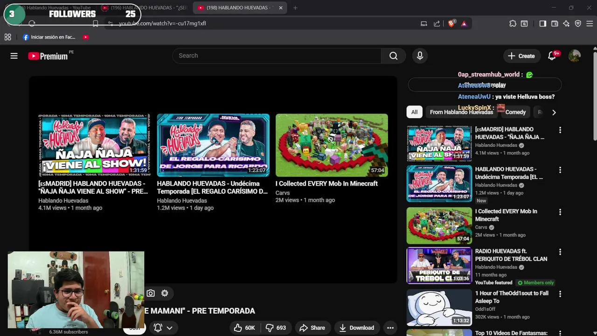Click the site settings icon before the URL

pos(110,23)
